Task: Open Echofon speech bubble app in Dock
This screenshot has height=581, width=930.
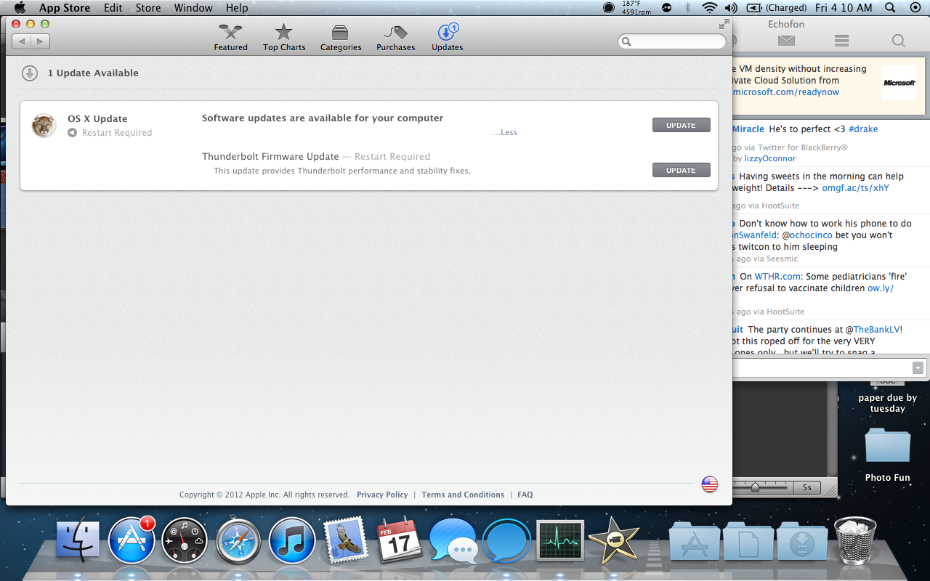Action: pyautogui.click(x=506, y=541)
